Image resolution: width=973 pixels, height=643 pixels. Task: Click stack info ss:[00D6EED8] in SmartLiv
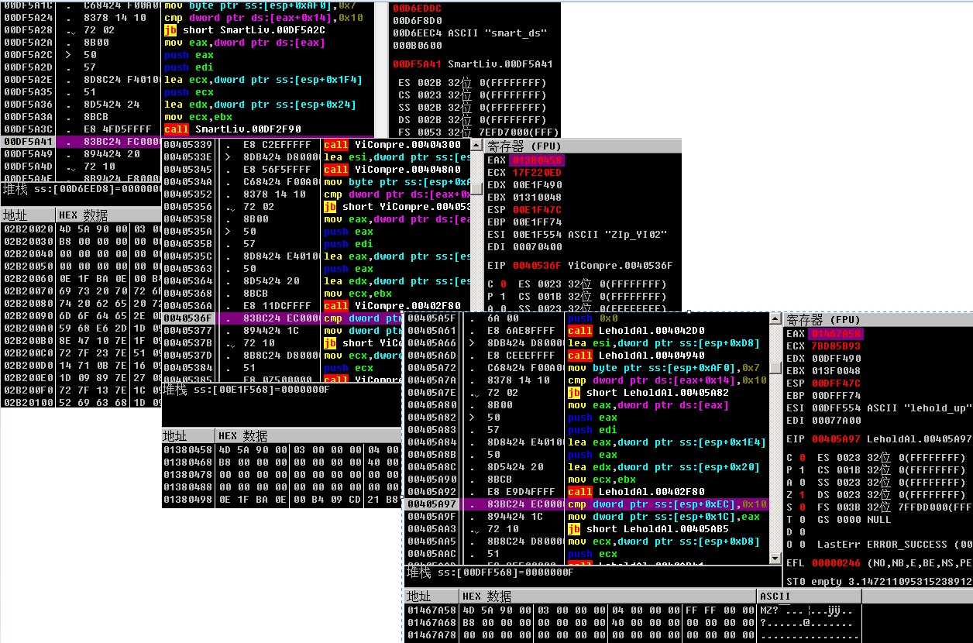[x=81, y=189]
